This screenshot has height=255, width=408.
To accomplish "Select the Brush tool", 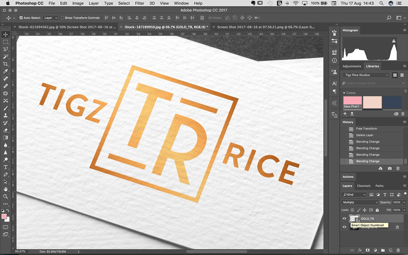I will 5,108.
